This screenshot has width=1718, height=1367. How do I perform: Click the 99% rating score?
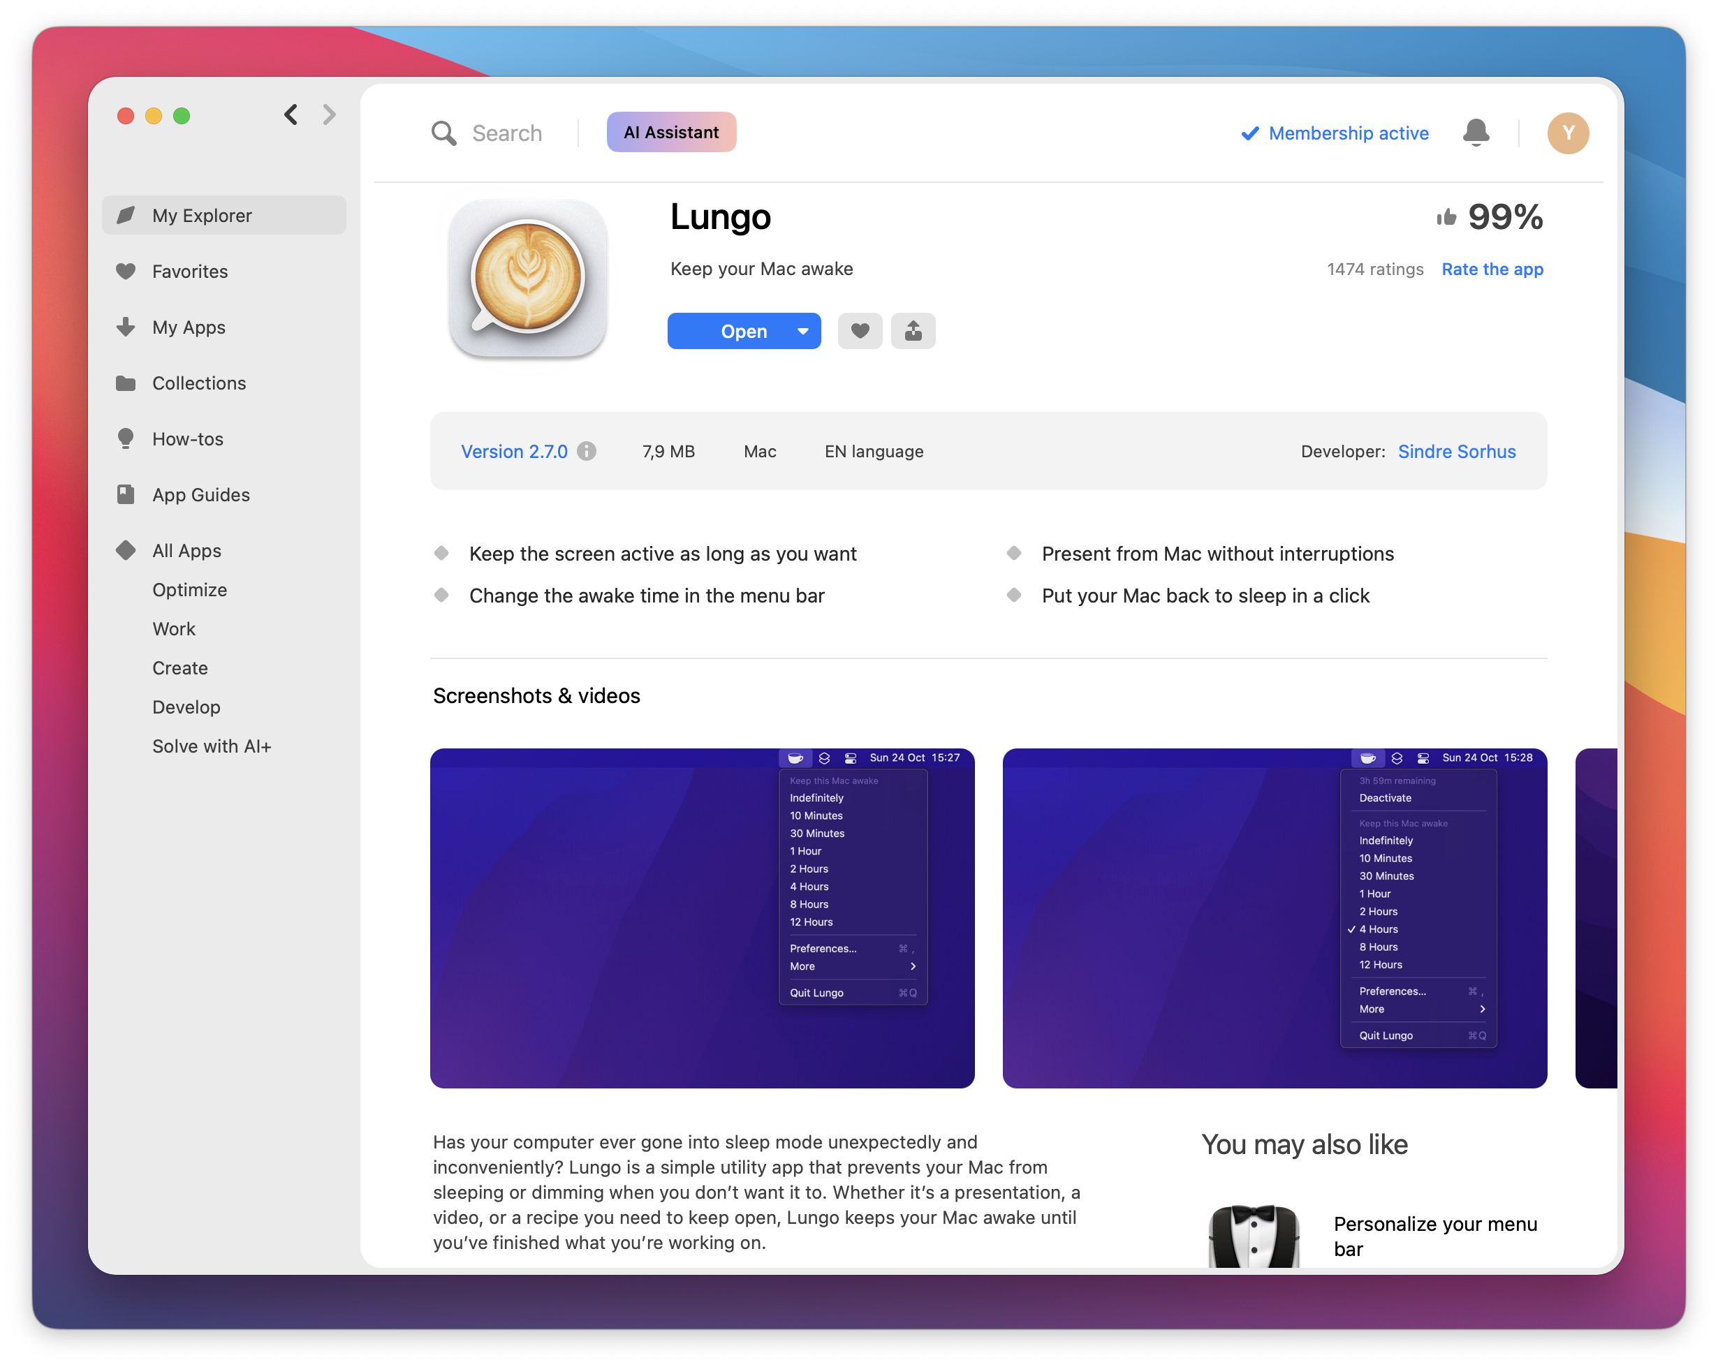[x=1505, y=216]
